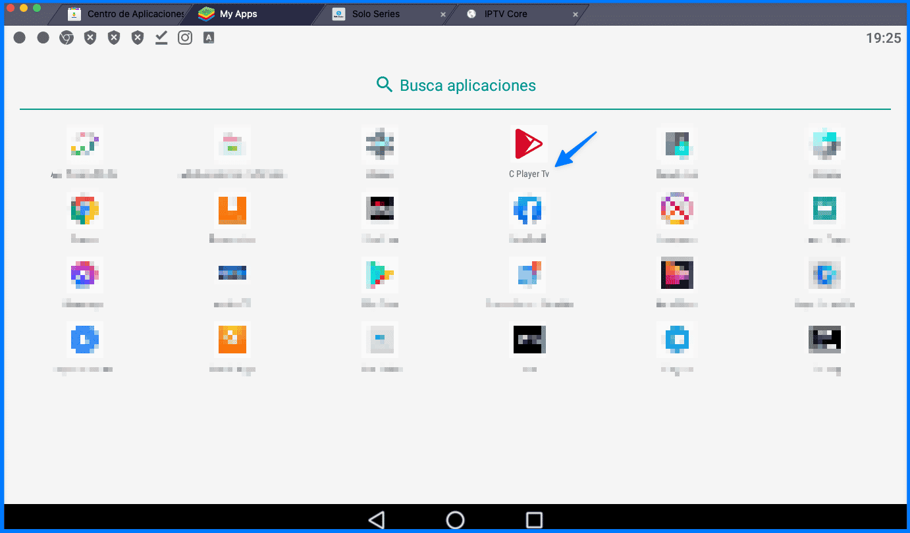This screenshot has width=910, height=533.
Task: Click the last shield icon in the toolbar
Action: coord(137,38)
